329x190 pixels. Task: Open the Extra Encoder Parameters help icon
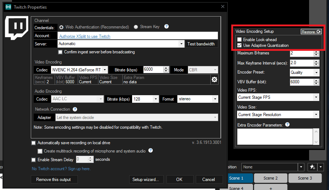point(287,124)
